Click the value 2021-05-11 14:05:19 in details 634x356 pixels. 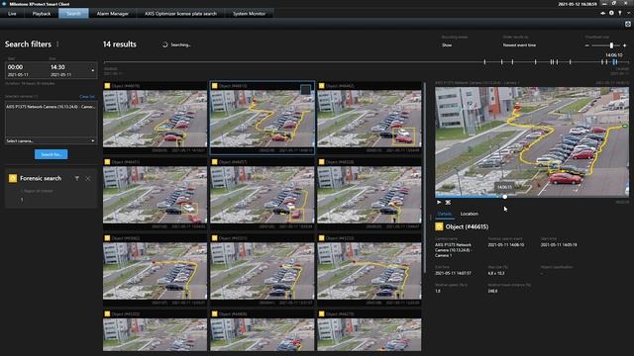pyautogui.click(x=559, y=244)
